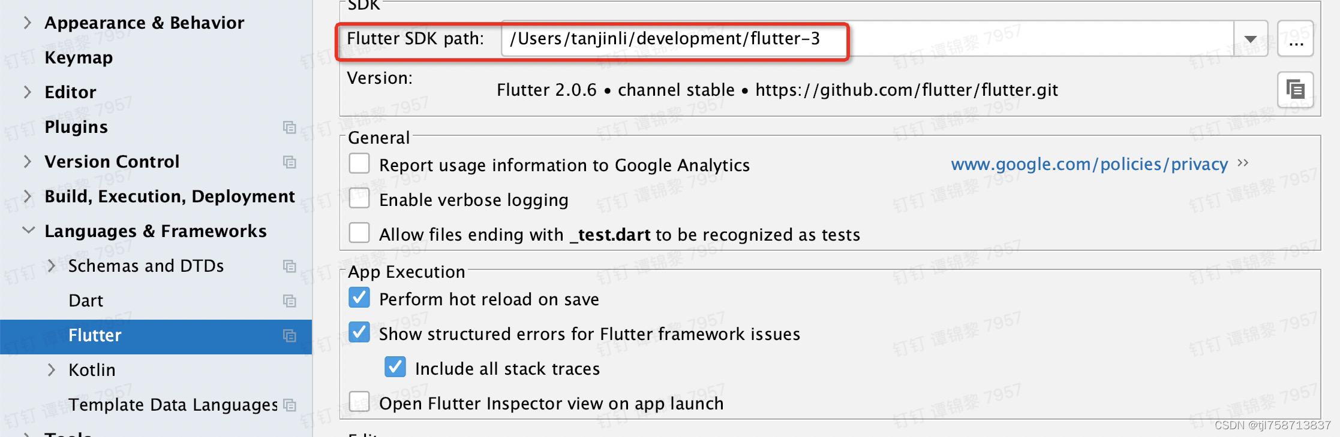Enable verbose logging checkbox
This screenshot has height=437, width=1340.
point(359,198)
